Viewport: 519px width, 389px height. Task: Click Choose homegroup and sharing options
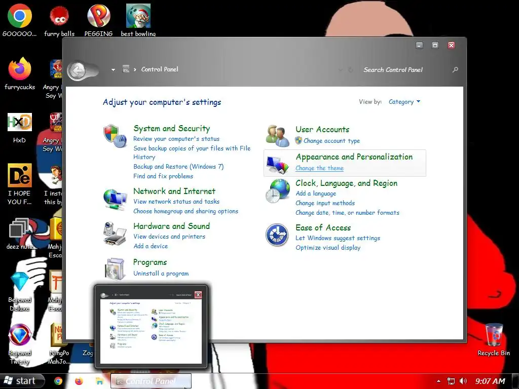(186, 211)
